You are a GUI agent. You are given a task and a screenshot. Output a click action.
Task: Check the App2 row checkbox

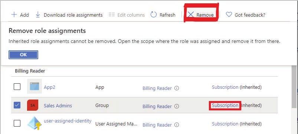coord(17,87)
